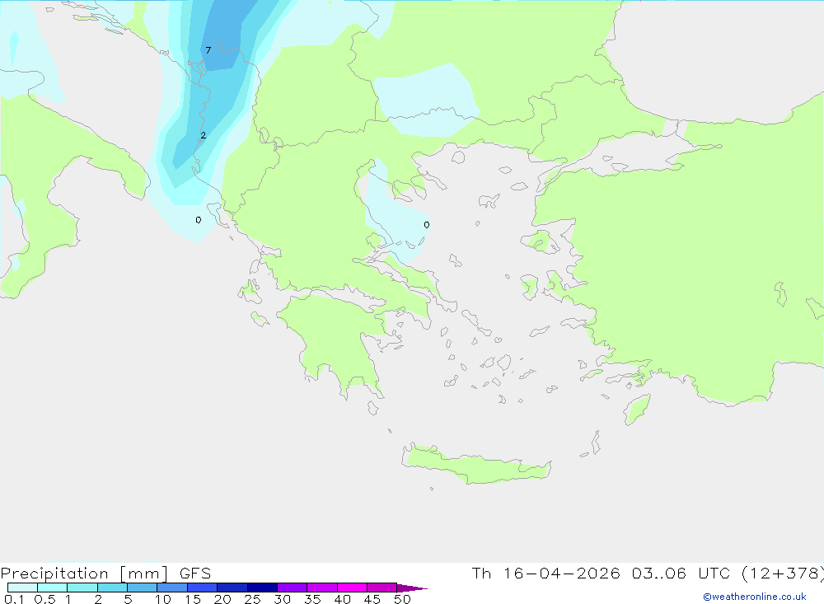The height and width of the screenshot is (604, 824).
Task: Click the '45' legend scale label
Action: 372,599
